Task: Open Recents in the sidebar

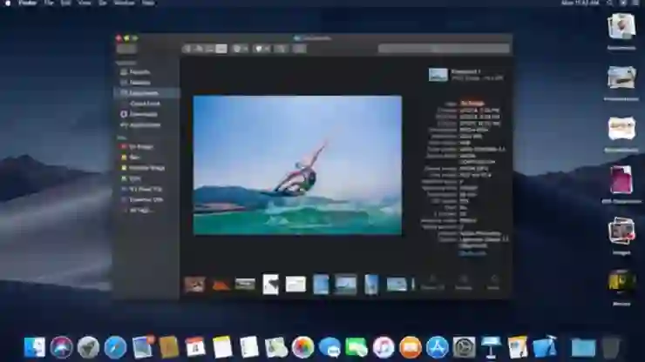Action: pos(146,72)
